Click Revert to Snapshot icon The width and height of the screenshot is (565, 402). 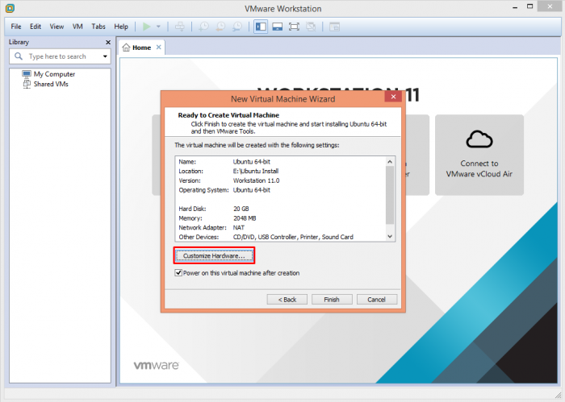(220, 27)
